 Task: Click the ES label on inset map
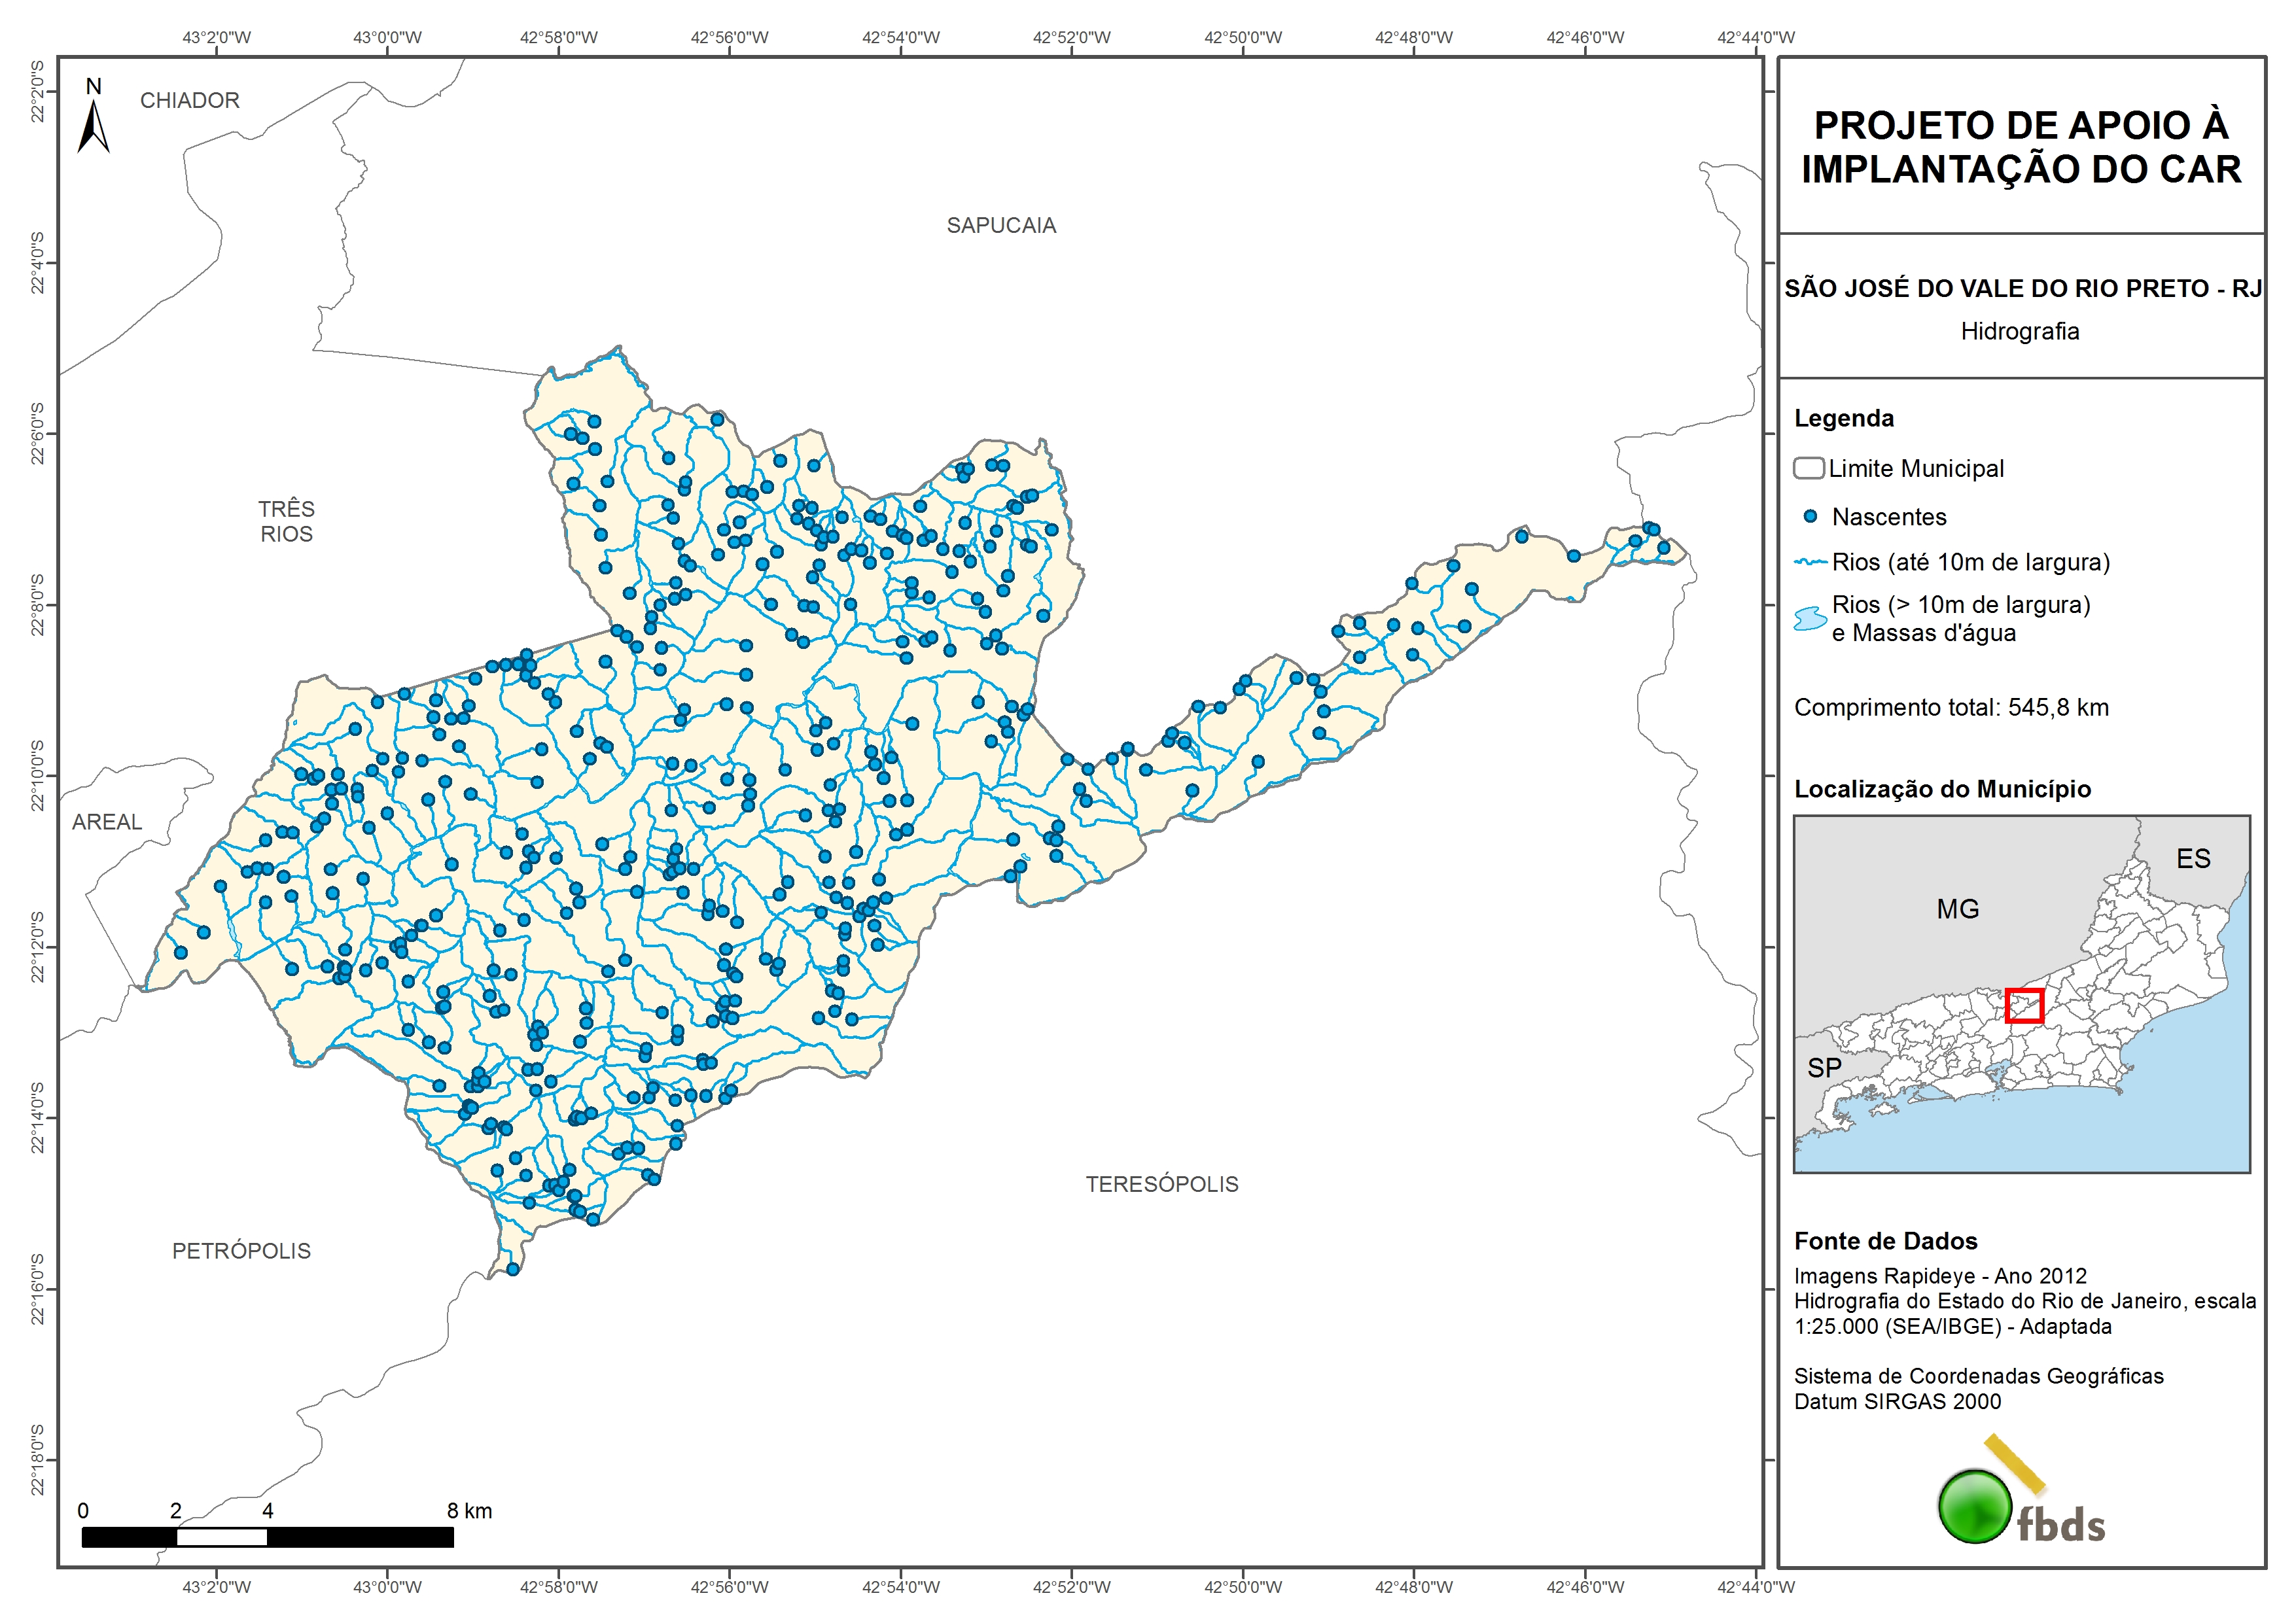coord(2193,859)
